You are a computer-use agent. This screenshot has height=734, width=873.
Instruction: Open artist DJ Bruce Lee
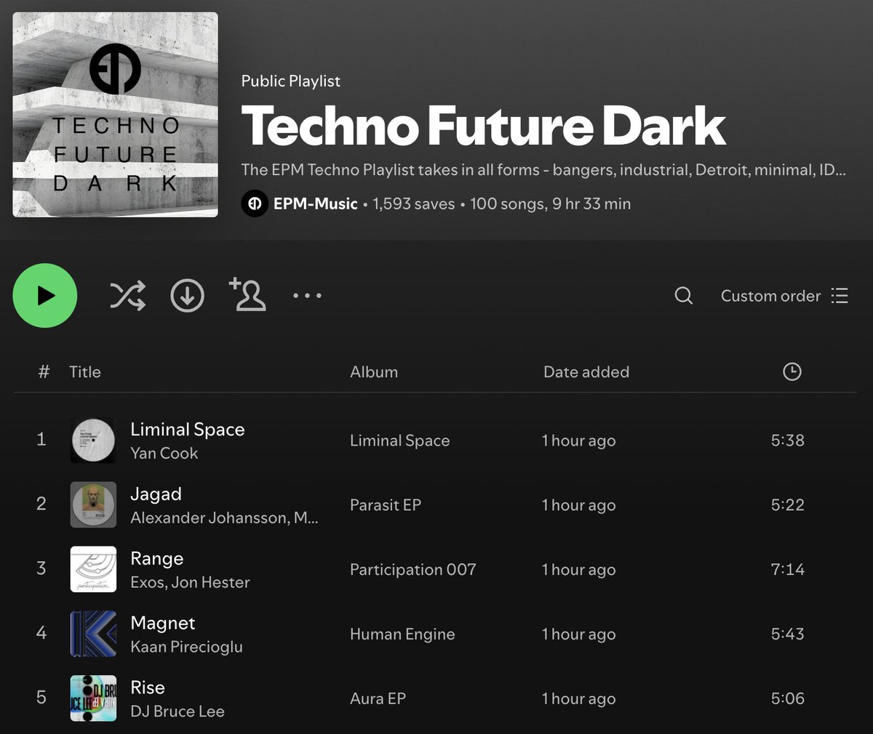click(x=178, y=711)
